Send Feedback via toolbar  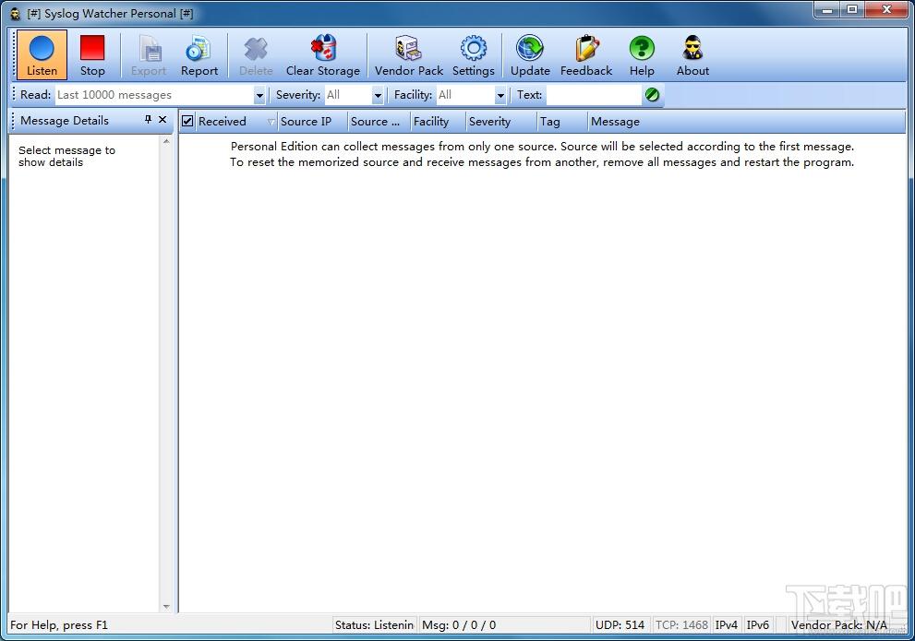(x=586, y=54)
